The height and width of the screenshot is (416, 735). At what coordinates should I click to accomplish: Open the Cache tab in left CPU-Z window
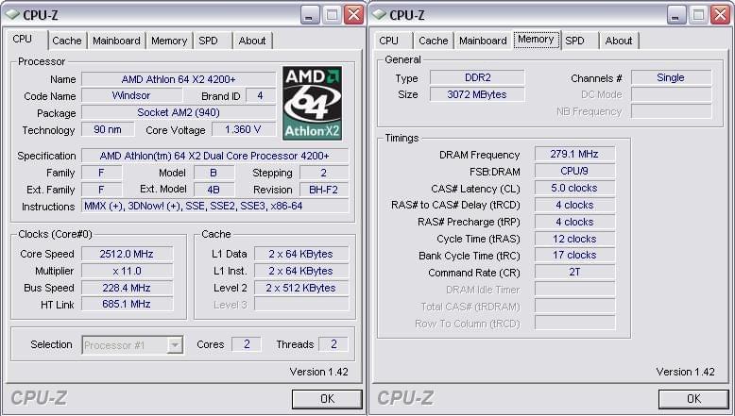tap(66, 41)
